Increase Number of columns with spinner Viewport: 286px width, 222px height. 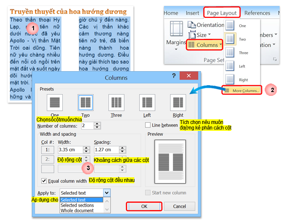(x=98, y=124)
